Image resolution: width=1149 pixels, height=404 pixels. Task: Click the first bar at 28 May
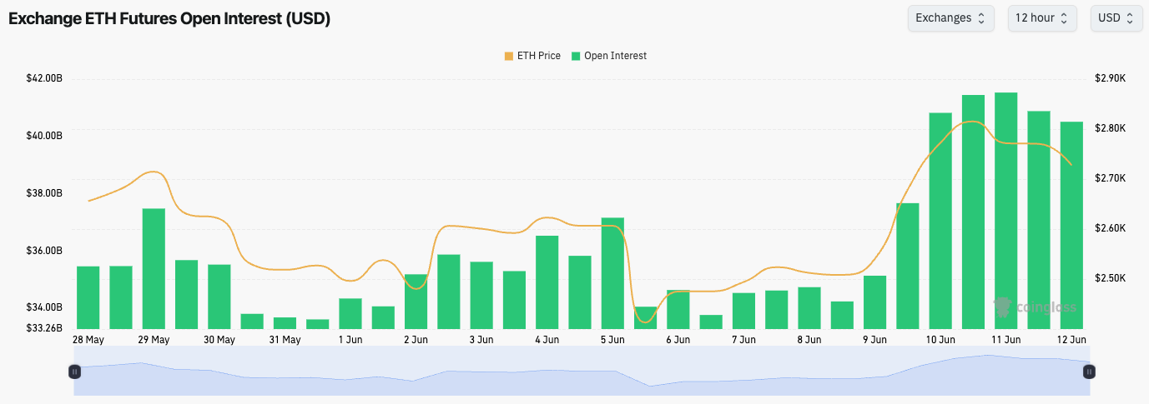pyautogui.click(x=88, y=297)
